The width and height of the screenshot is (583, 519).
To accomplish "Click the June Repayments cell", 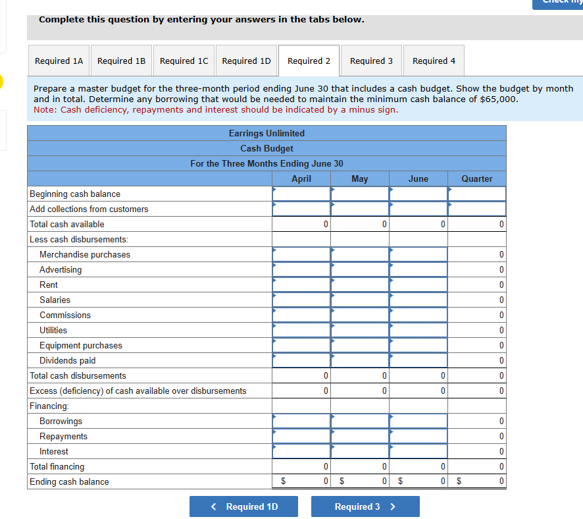I will [x=418, y=437].
